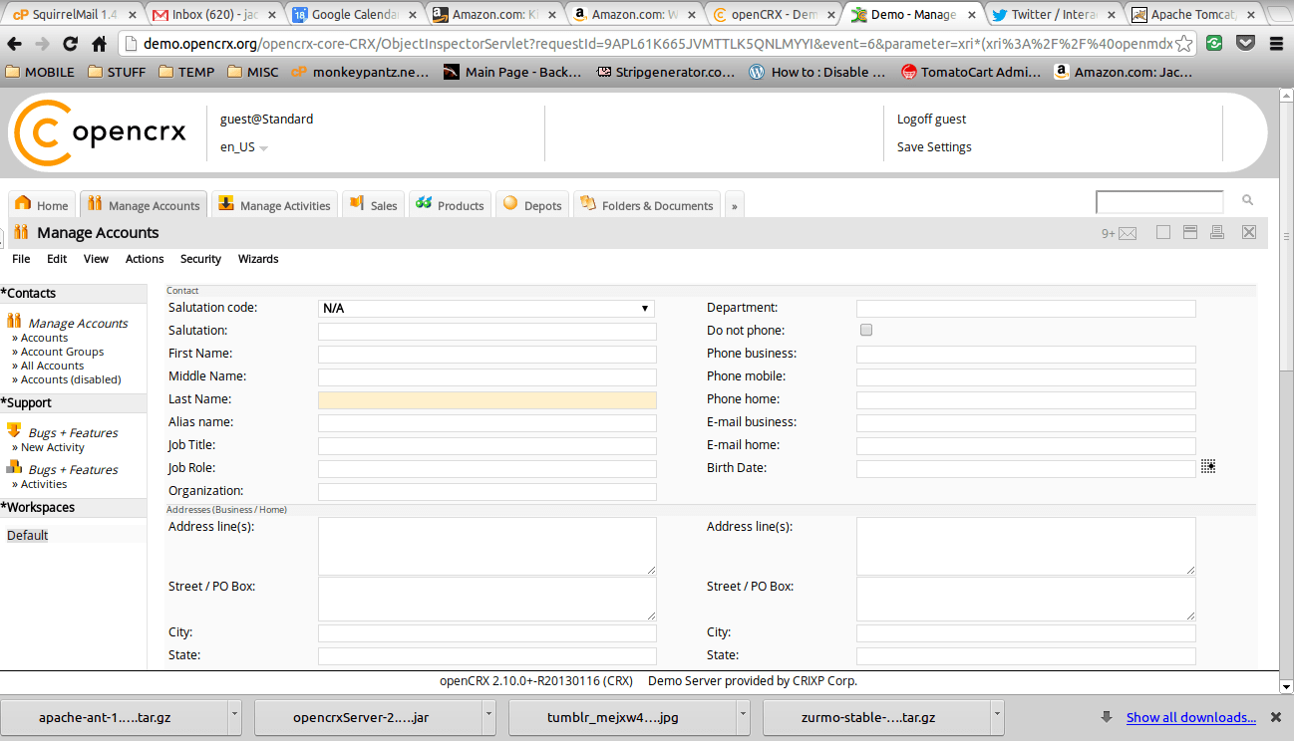Click the print icon in header
The width and height of the screenshot is (1294, 741).
[x=1216, y=233]
